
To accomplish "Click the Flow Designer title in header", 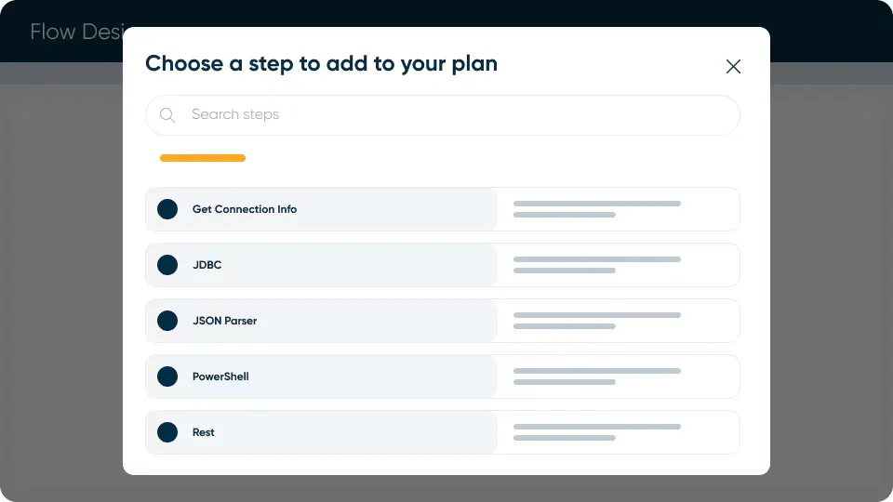I will (x=76, y=33).
